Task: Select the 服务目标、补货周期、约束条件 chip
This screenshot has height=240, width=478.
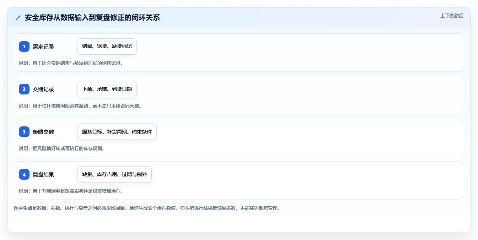Action: pyautogui.click(x=117, y=132)
